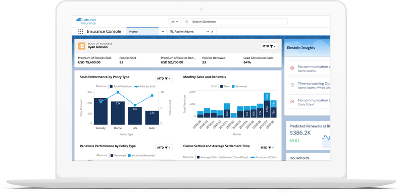Click the Ryan Dobson name
This screenshot has width=402, height=193.
[97, 47]
